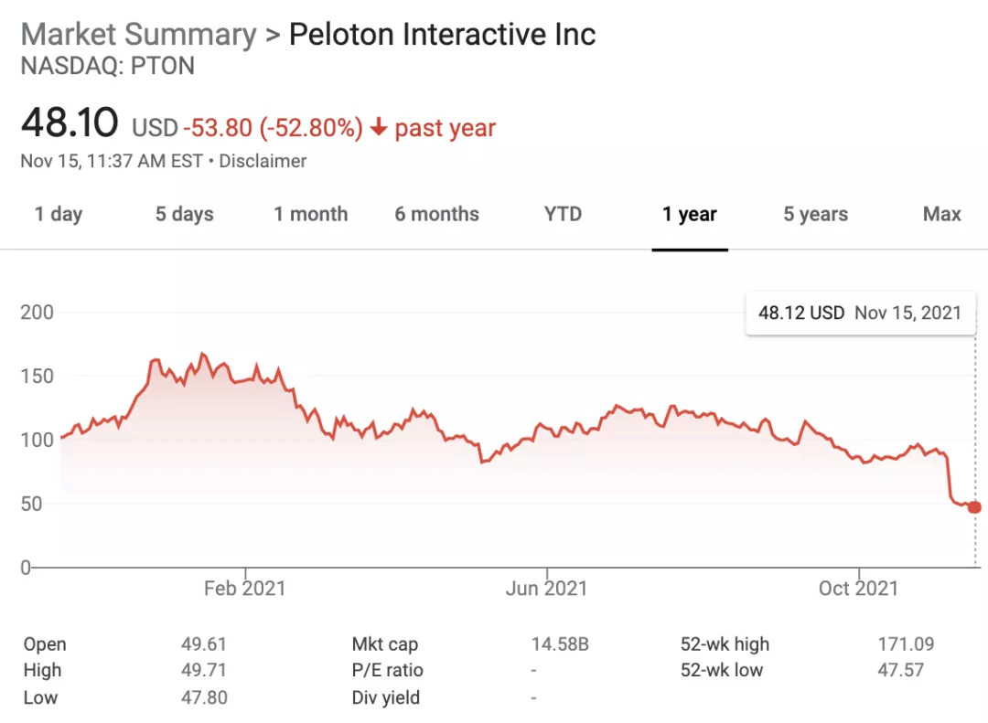The image size is (988, 723).
Task: Click the Oct 2021 axis label
Action: click(x=859, y=588)
